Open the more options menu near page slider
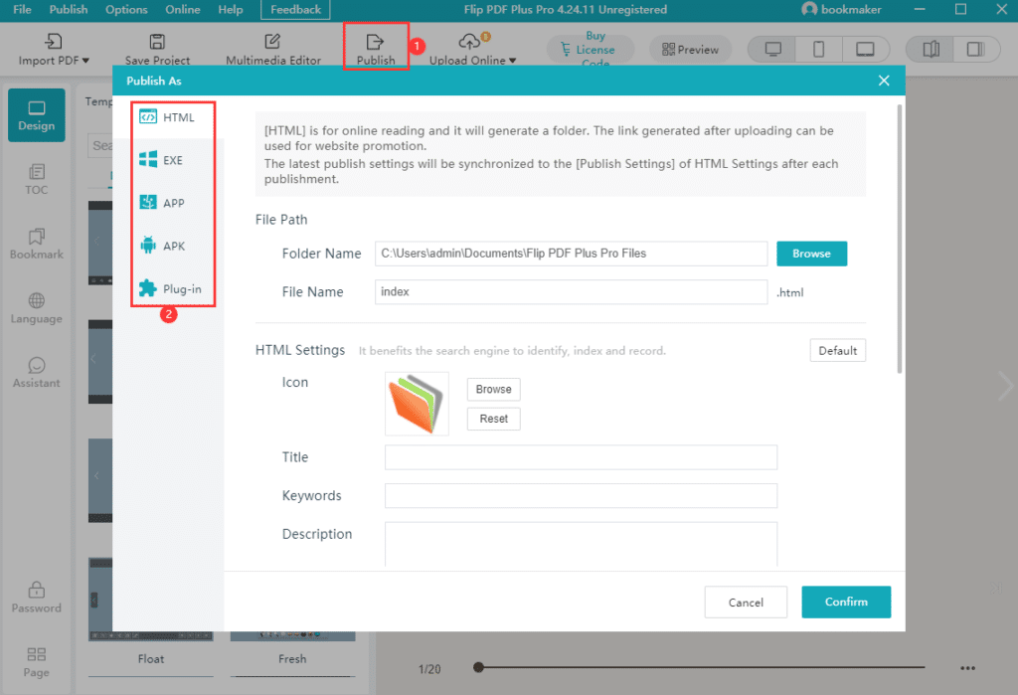Viewport: 1018px width, 695px height. coord(968,668)
